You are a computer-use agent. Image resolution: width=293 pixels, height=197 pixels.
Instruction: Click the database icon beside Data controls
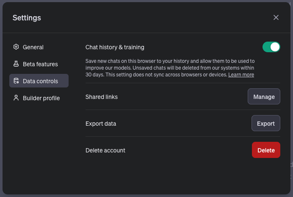[x=16, y=81]
